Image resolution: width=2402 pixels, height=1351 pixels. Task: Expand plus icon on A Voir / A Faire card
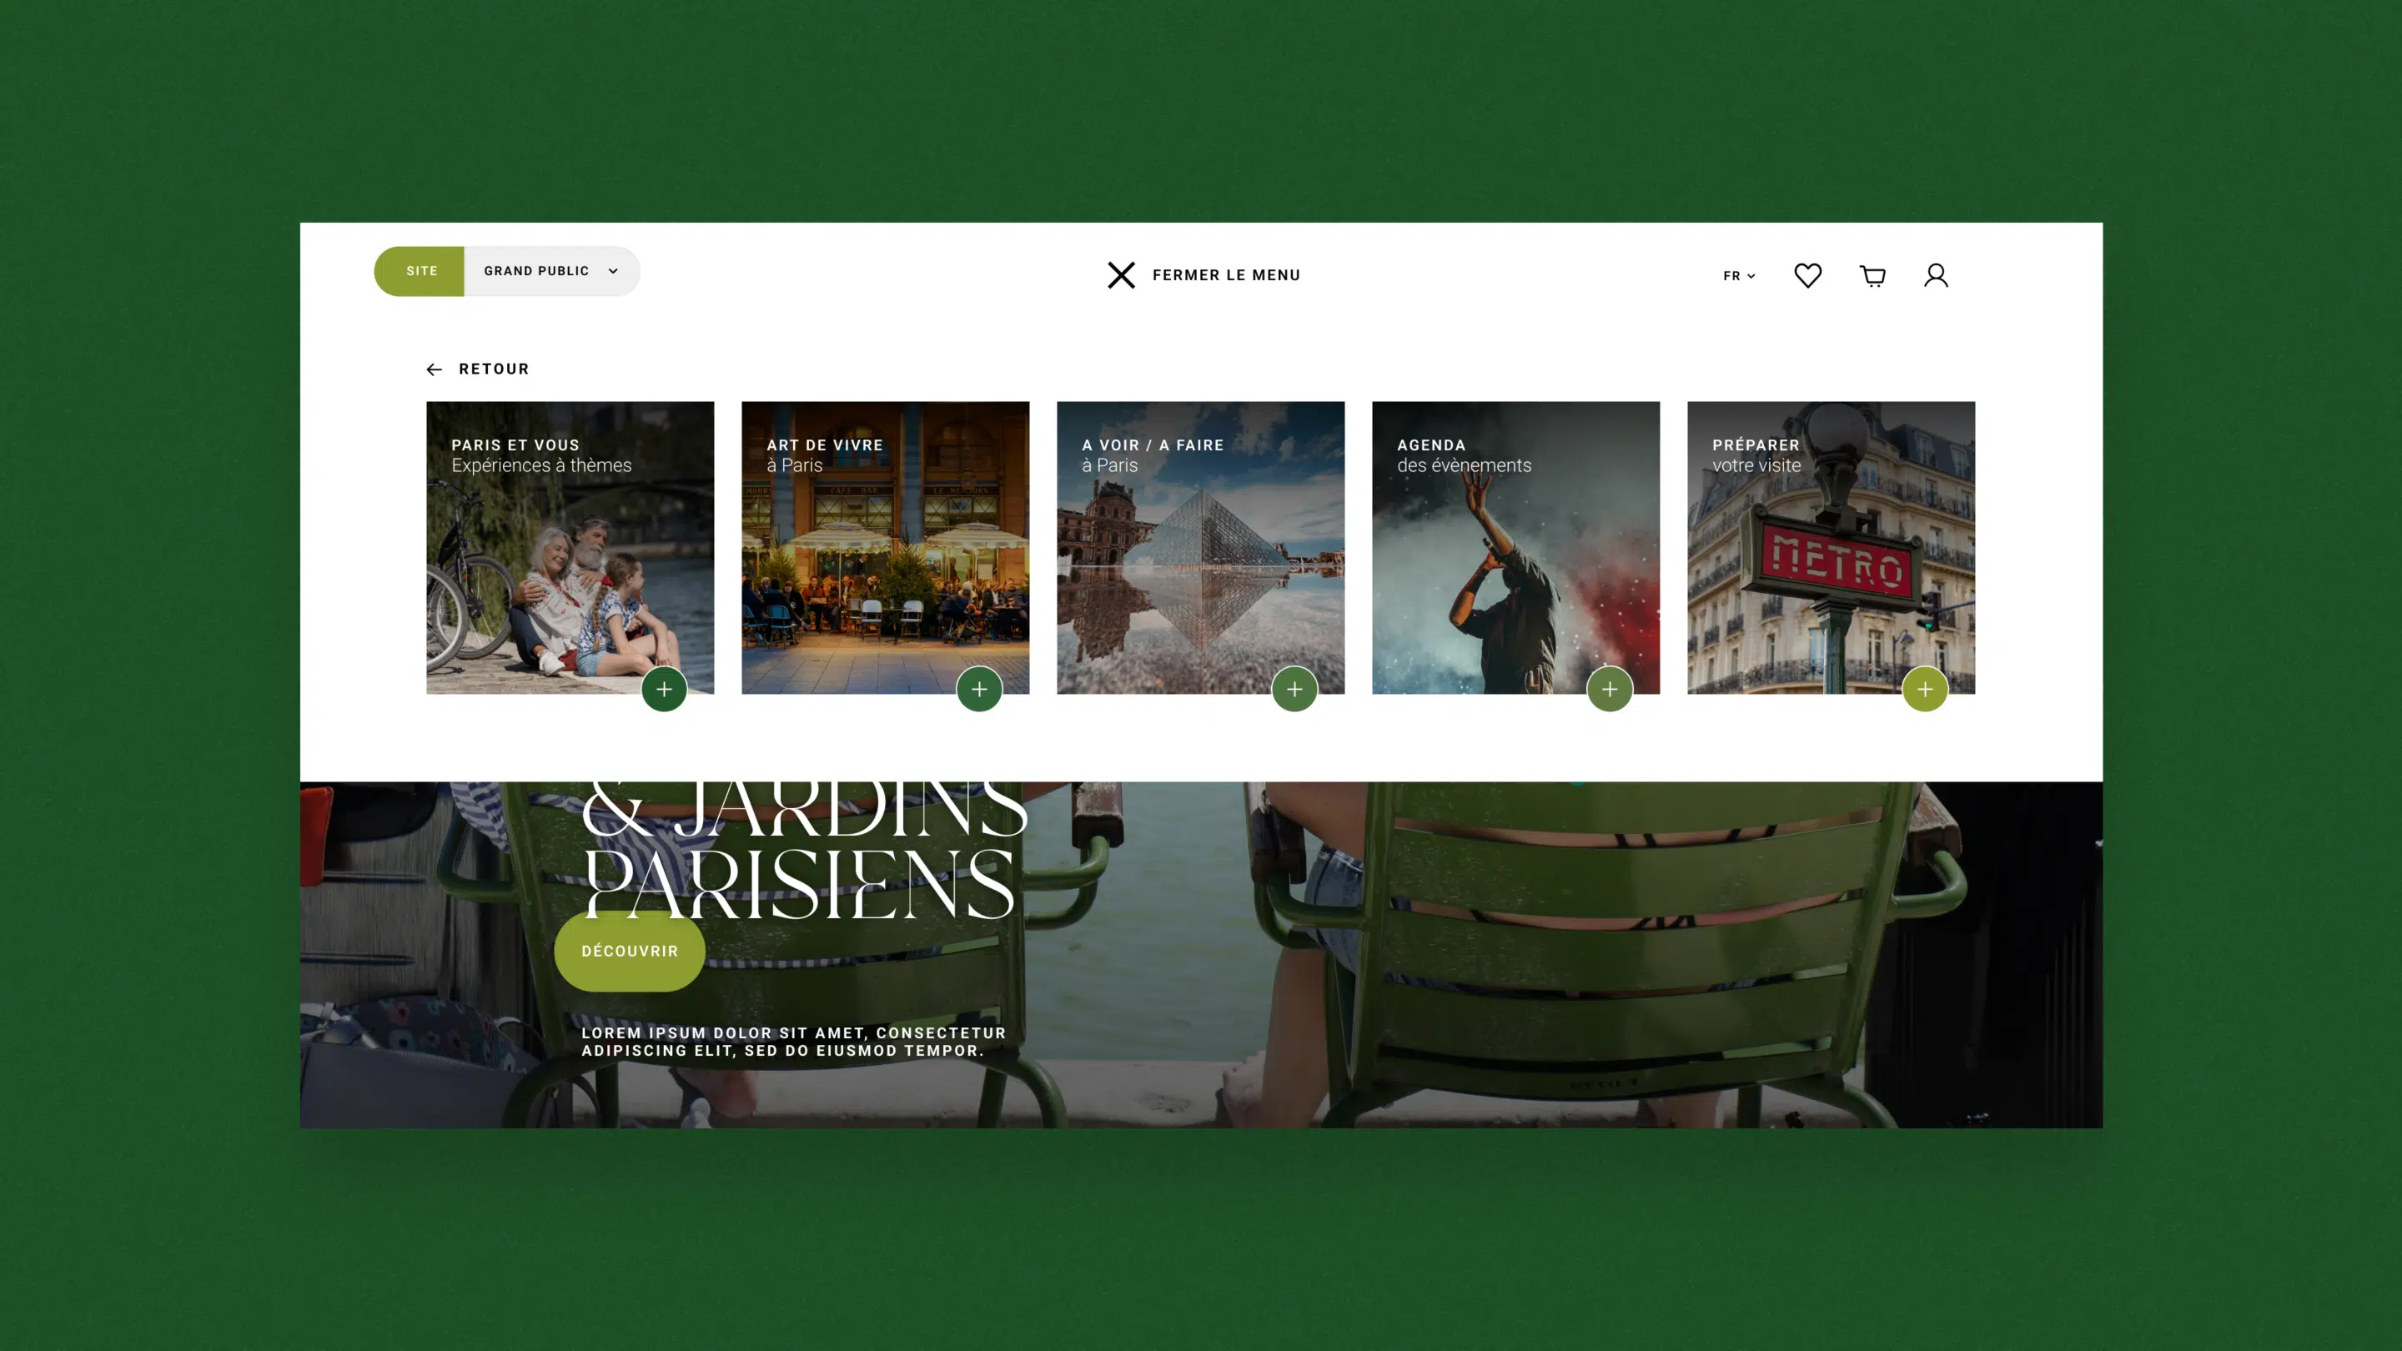point(1294,689)
